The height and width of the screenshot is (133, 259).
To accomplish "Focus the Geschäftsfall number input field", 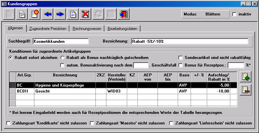I will (x=141, y=65).
